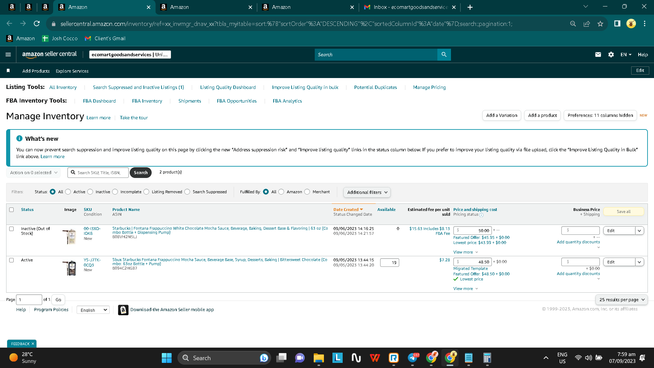Open the browser side panel icon

(x=617, y=24)
